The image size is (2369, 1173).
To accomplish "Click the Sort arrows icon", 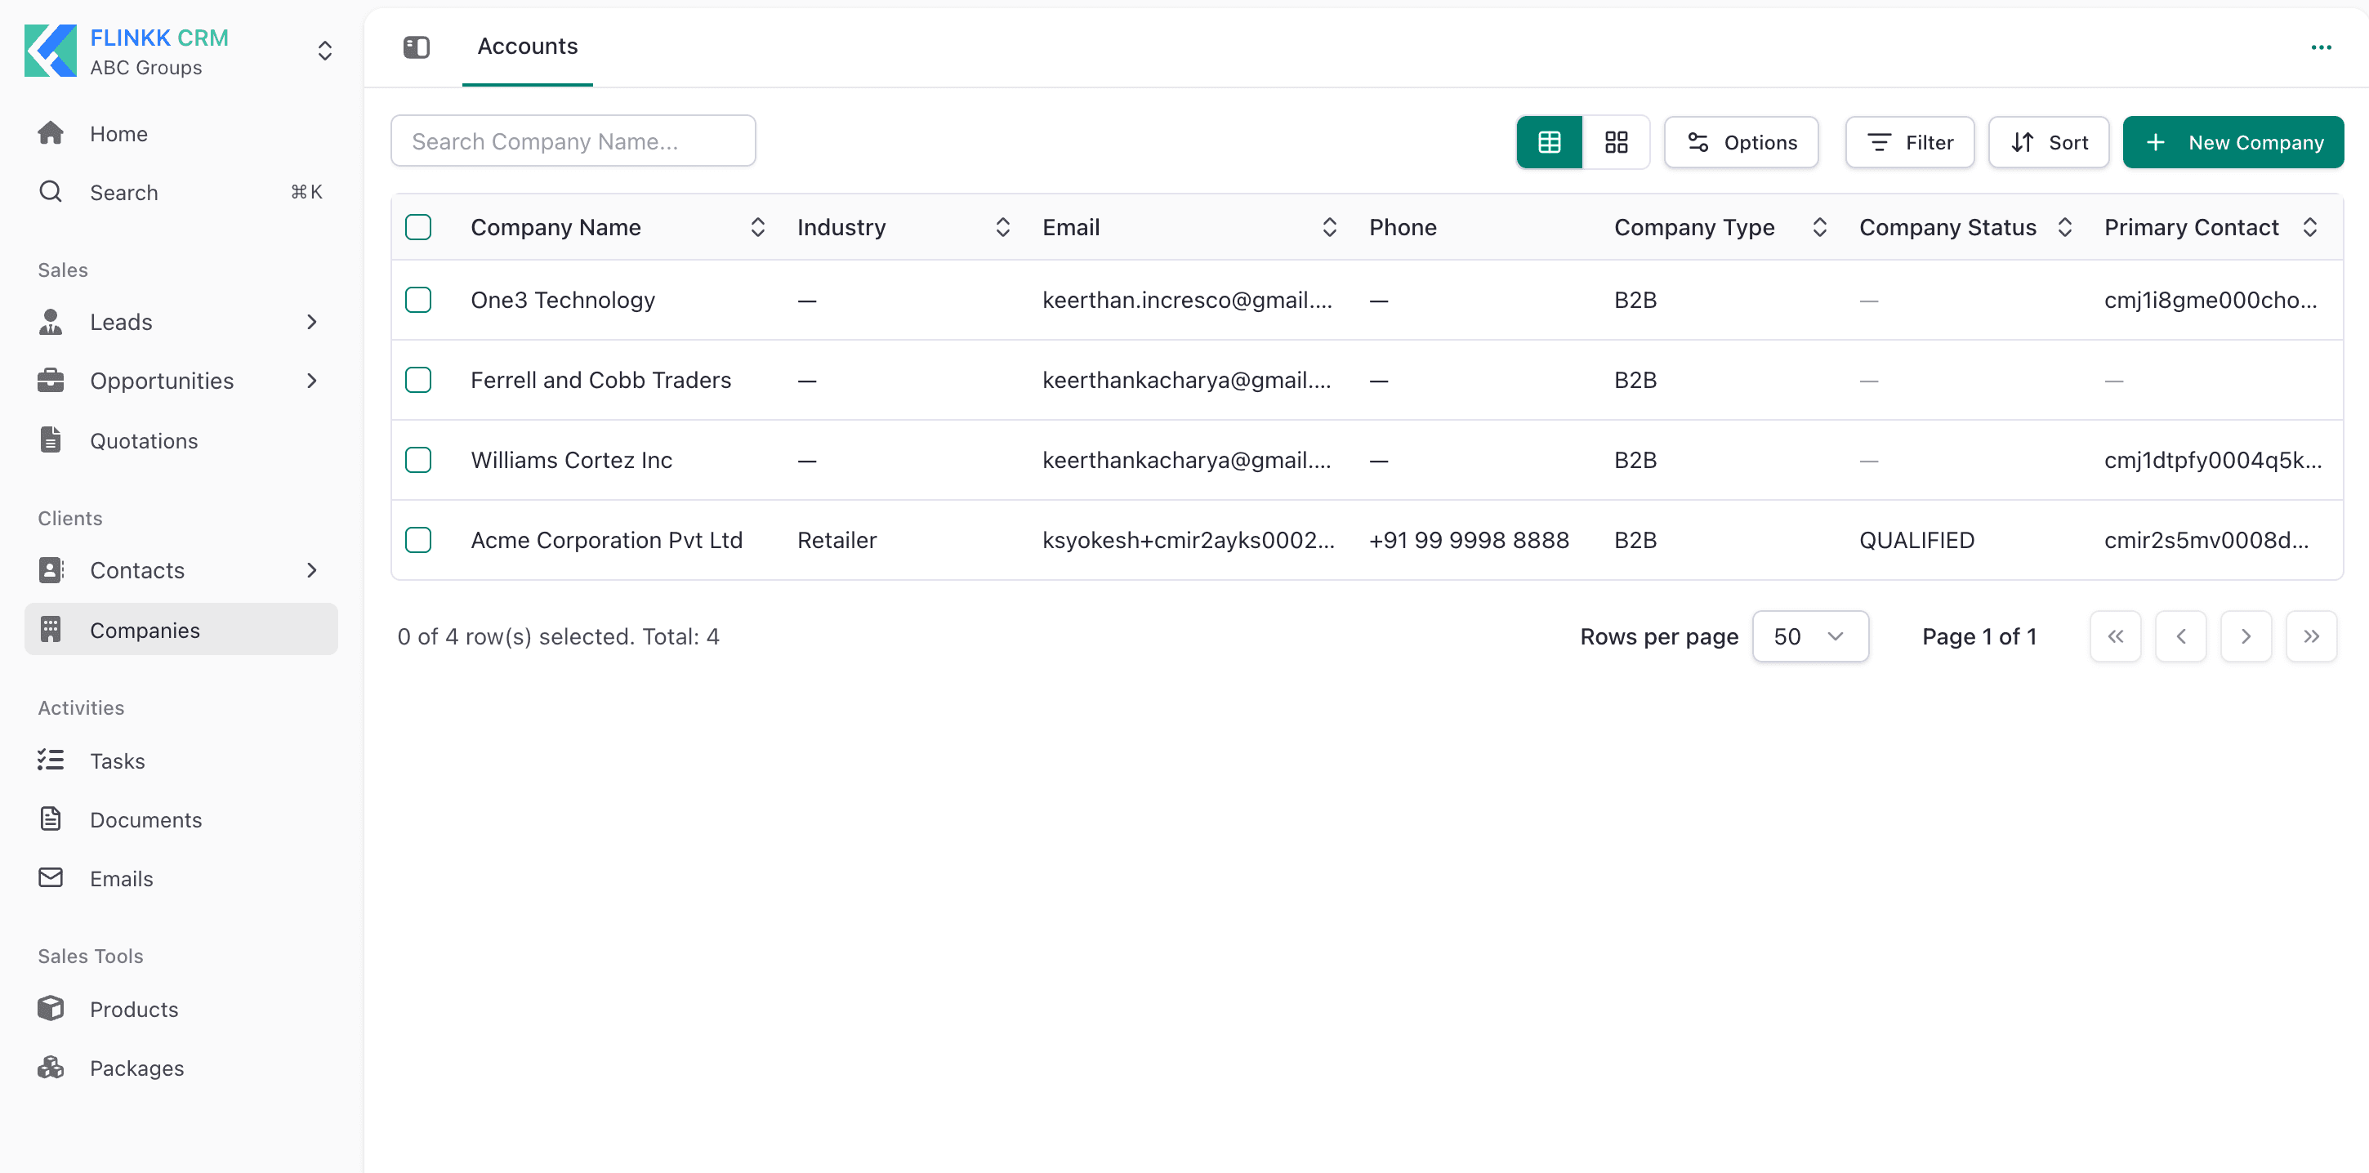I will click(x=2021, y=142).
